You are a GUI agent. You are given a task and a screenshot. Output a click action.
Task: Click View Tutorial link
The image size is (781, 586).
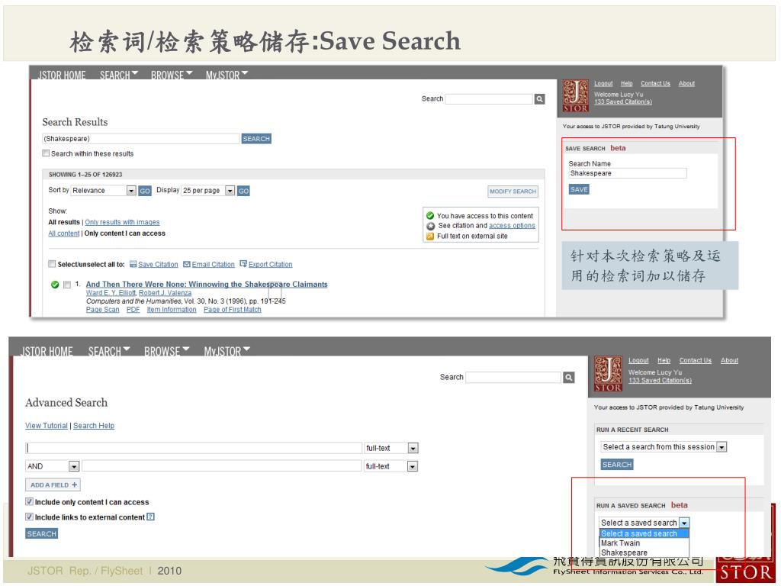pyautogui.click(x=47, y=426)
